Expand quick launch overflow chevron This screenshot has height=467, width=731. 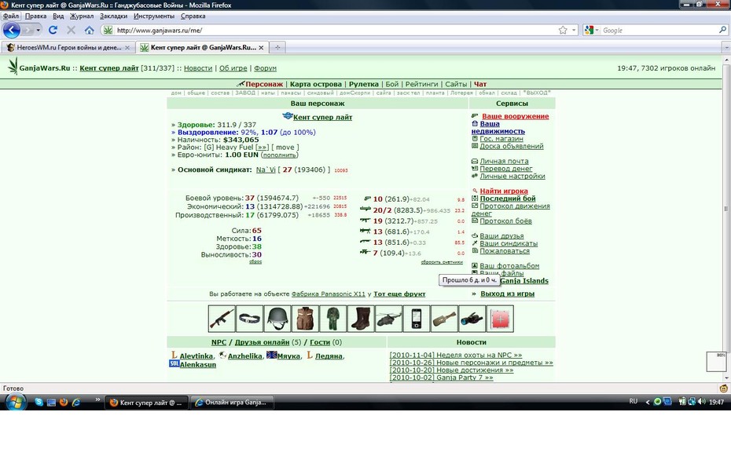(x=97, y=400)
